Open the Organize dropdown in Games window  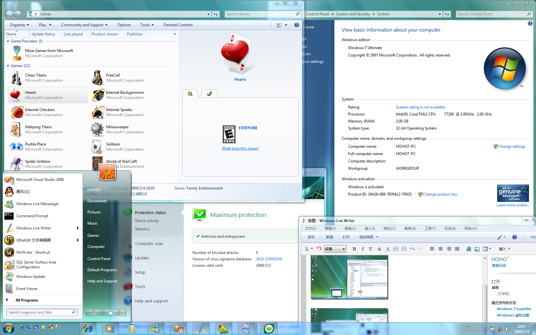[19, 25]
